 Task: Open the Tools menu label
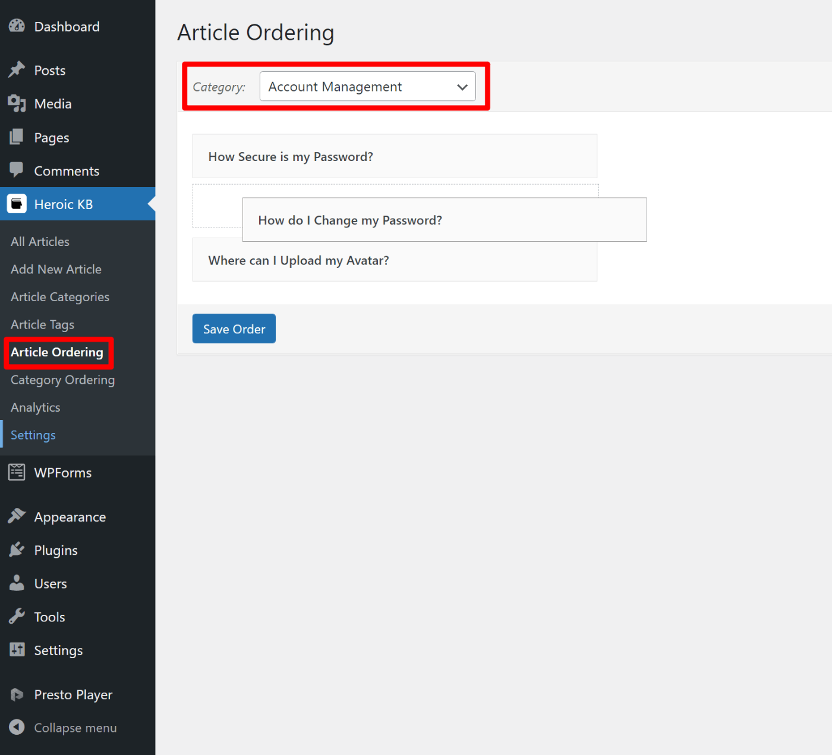(x=49, y=617)
